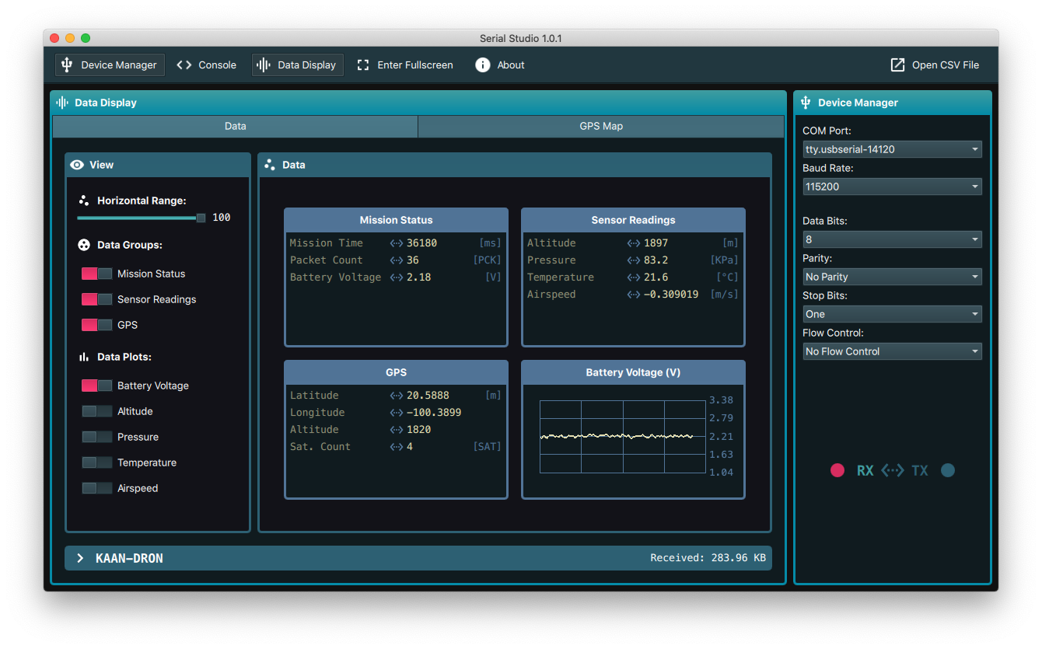Disable the Battery Voltage plot switch
Viewport: 1042px width, 649px height.
pyautogui.click(x=97, y=386)
